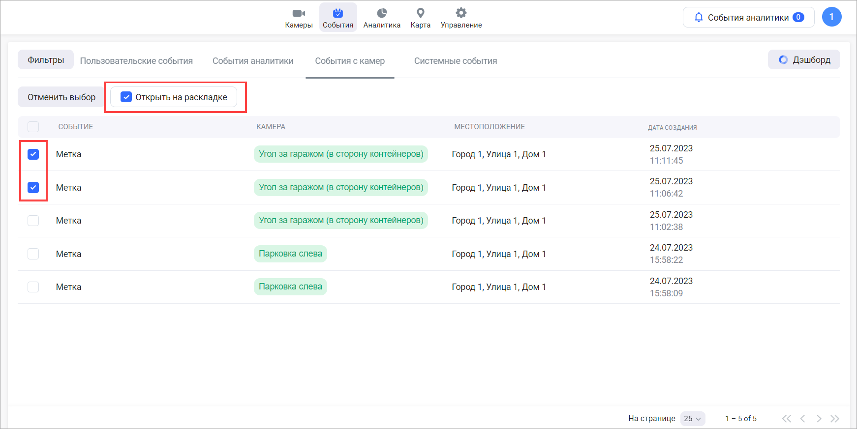Open the Map pin icon

pos(421,13)
